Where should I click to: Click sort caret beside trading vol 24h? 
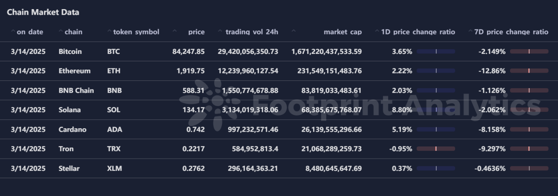click(x=220, y=32)
